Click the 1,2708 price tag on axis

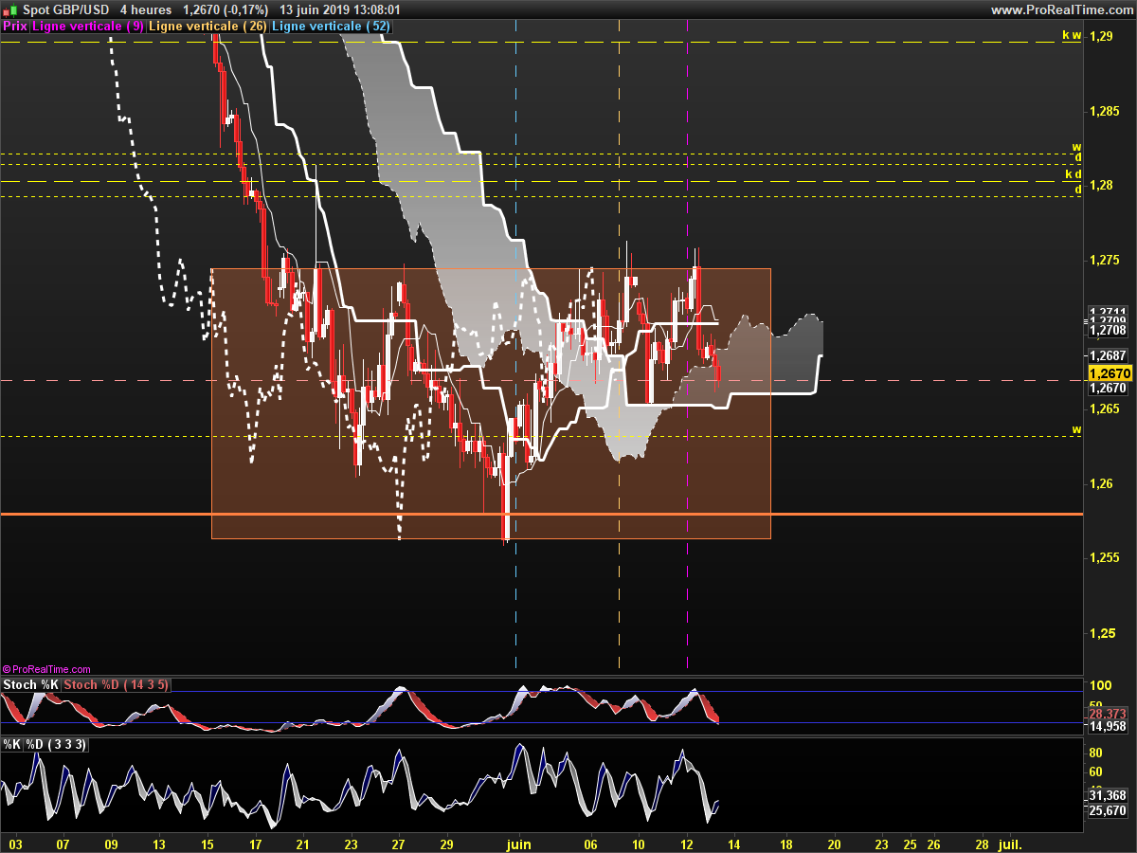[x=1108, y=330]
